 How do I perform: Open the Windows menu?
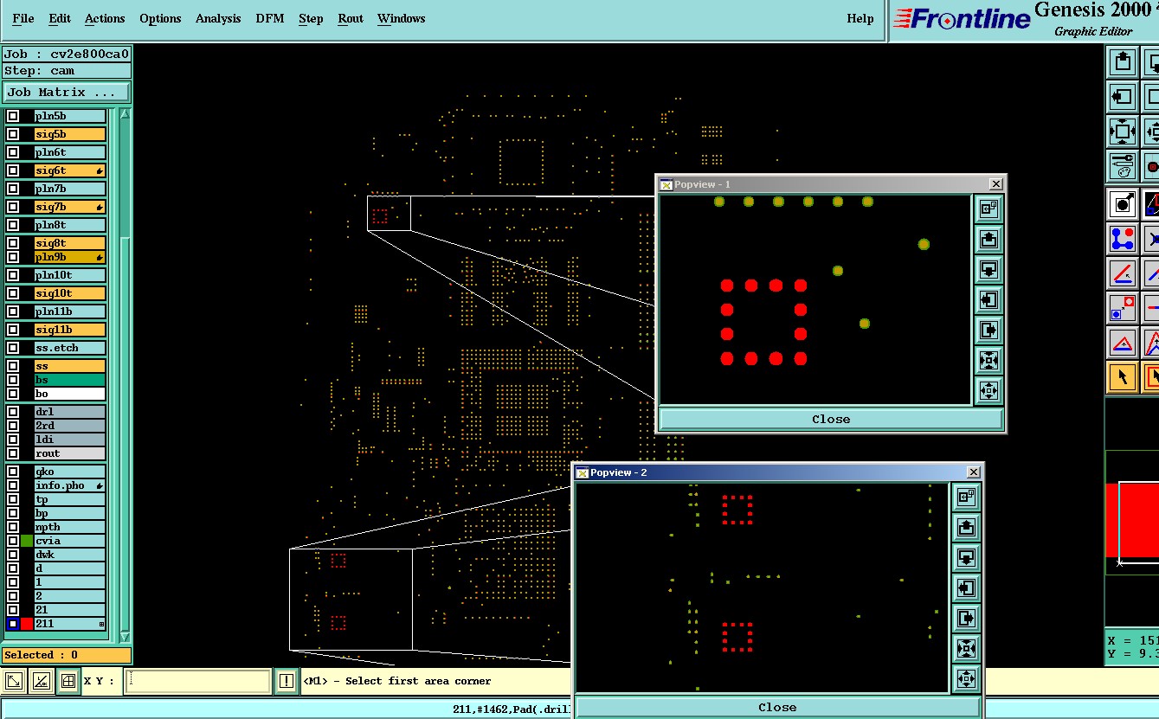[x=402, y=18]
